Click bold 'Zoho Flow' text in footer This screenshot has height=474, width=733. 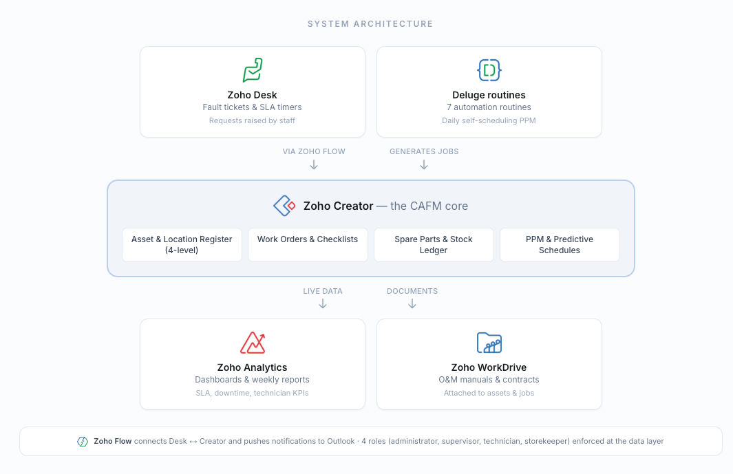[x=113, y=441]
